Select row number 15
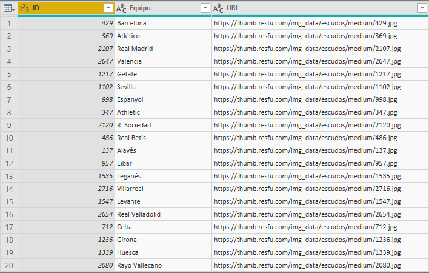 click(x=9, y=202)
